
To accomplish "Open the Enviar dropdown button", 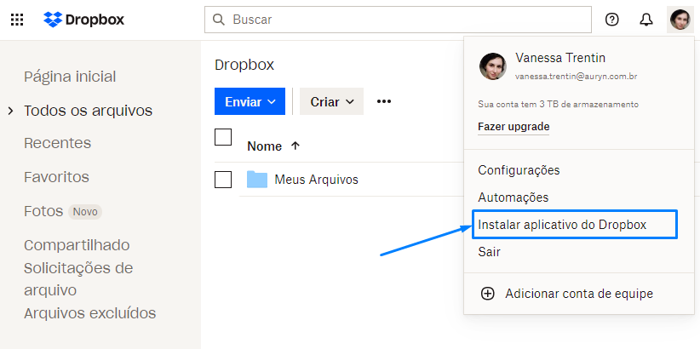I will tap(250, 101).
